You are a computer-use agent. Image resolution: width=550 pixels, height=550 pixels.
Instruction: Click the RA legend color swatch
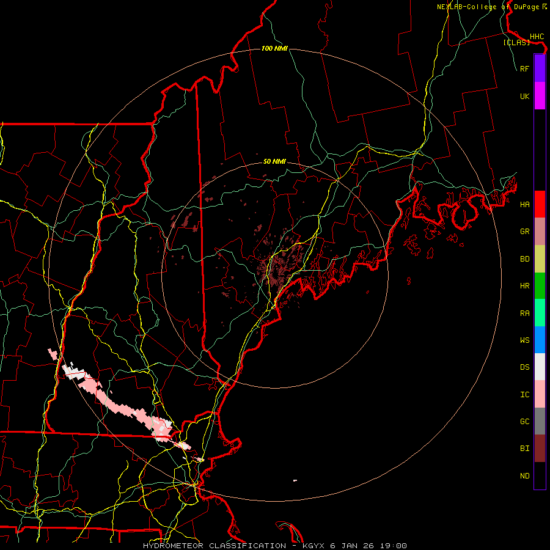540,313
